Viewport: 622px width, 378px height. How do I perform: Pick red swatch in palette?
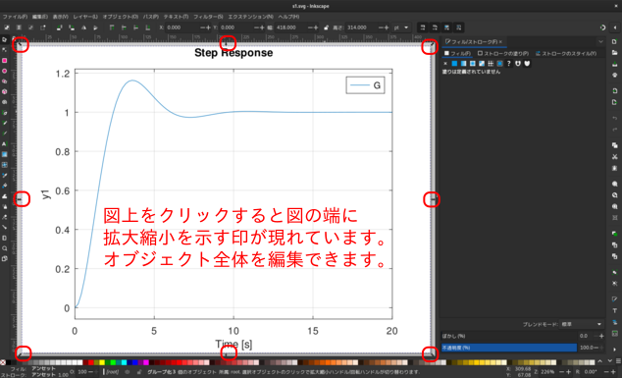(x=91, y=362)
